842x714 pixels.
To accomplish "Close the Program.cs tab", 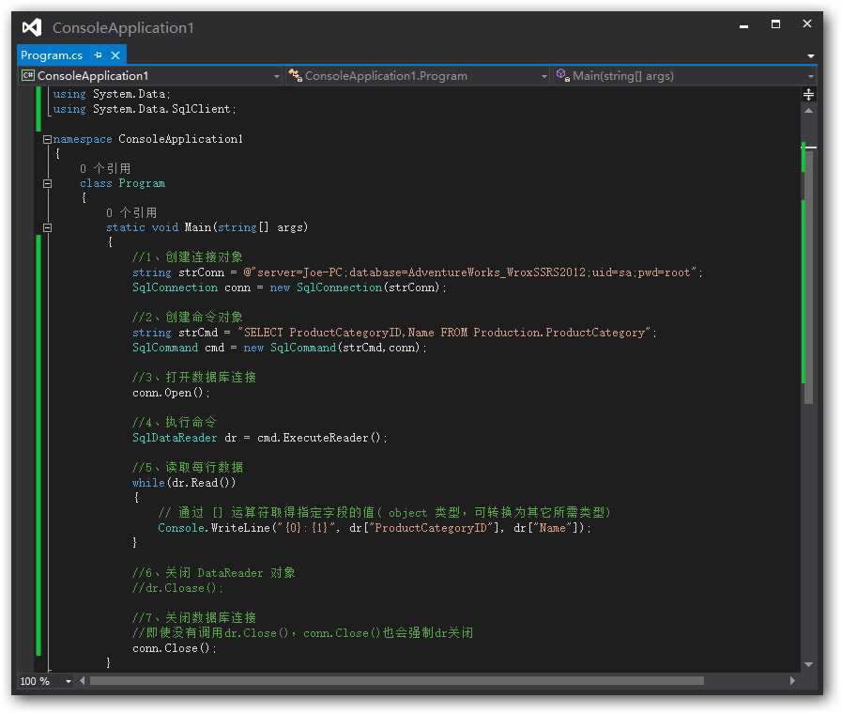I will click(115, 54).
